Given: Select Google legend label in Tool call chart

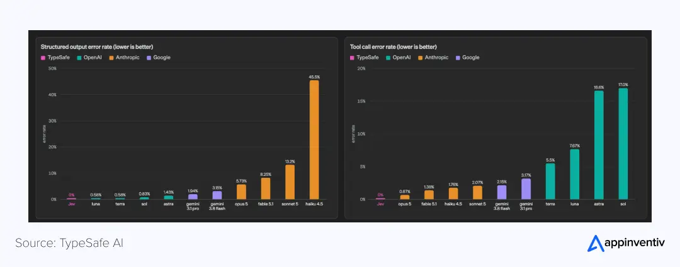Looking at the screenshot, I should 471,58.
